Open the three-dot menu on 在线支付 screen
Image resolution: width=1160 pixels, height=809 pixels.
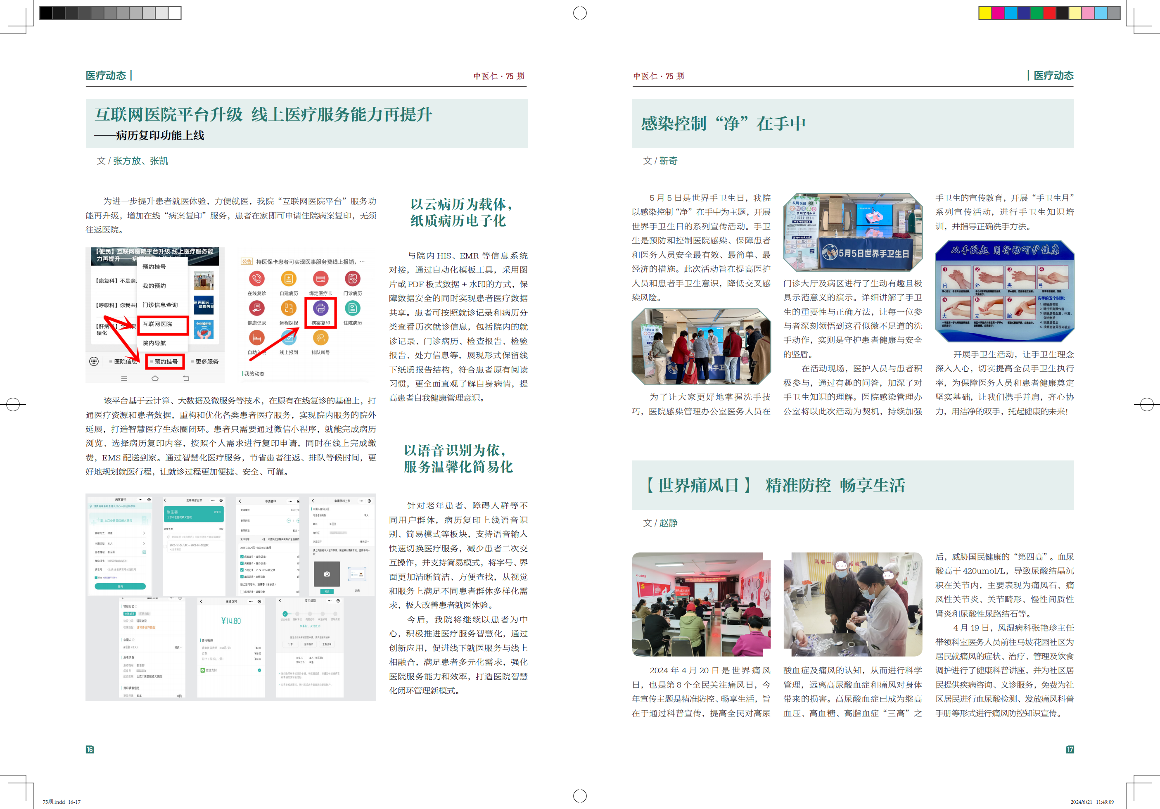(251, 602)
